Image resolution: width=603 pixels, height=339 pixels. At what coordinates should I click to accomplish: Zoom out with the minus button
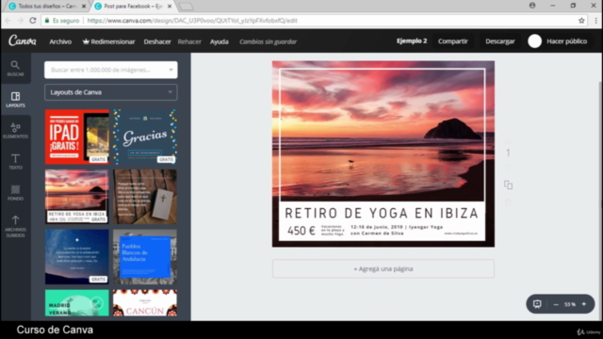tap(556, 304)
